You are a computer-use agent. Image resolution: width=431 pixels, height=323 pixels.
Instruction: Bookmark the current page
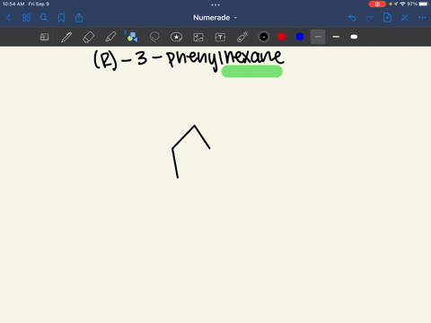click(x=61, y=18)
